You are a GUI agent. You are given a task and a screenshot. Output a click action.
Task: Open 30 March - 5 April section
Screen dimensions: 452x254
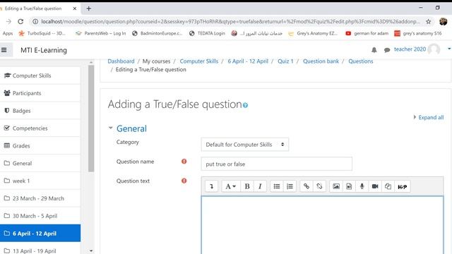[x=40, y=216]
